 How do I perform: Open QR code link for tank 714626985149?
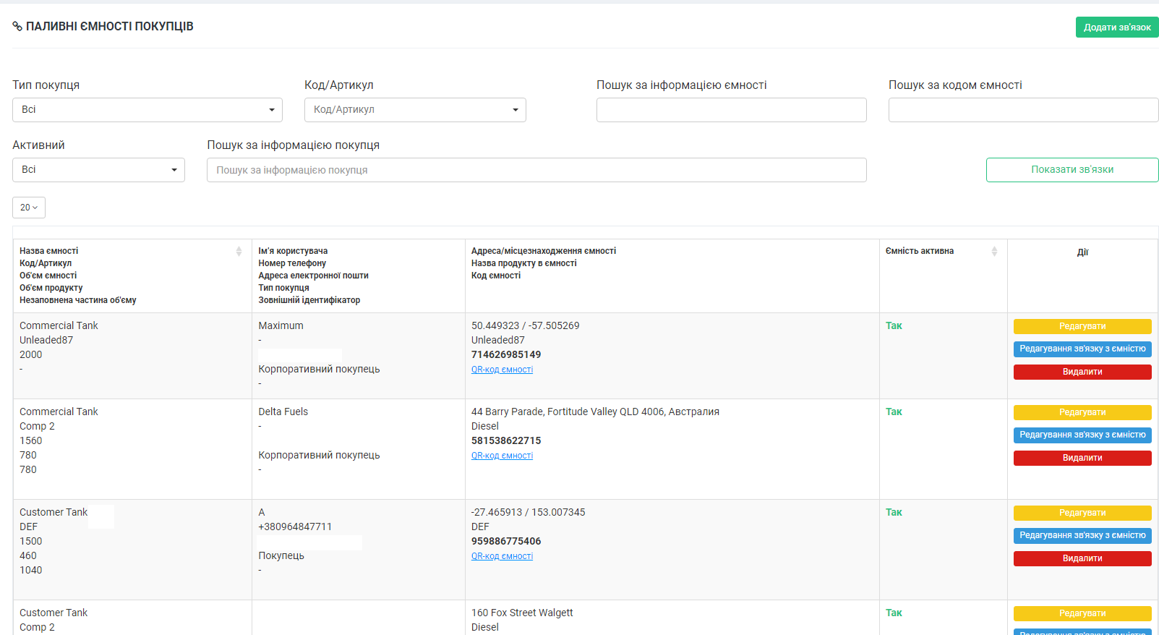[502, 370]
